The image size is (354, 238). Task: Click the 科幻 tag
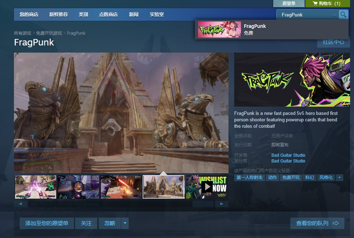[310, 178]
